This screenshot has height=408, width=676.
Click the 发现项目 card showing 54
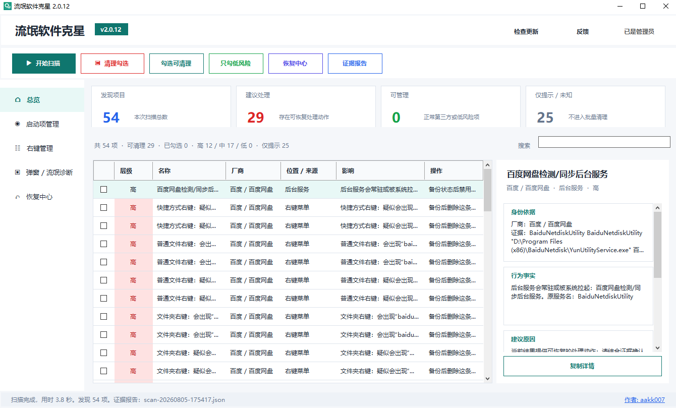coord(161,106)
